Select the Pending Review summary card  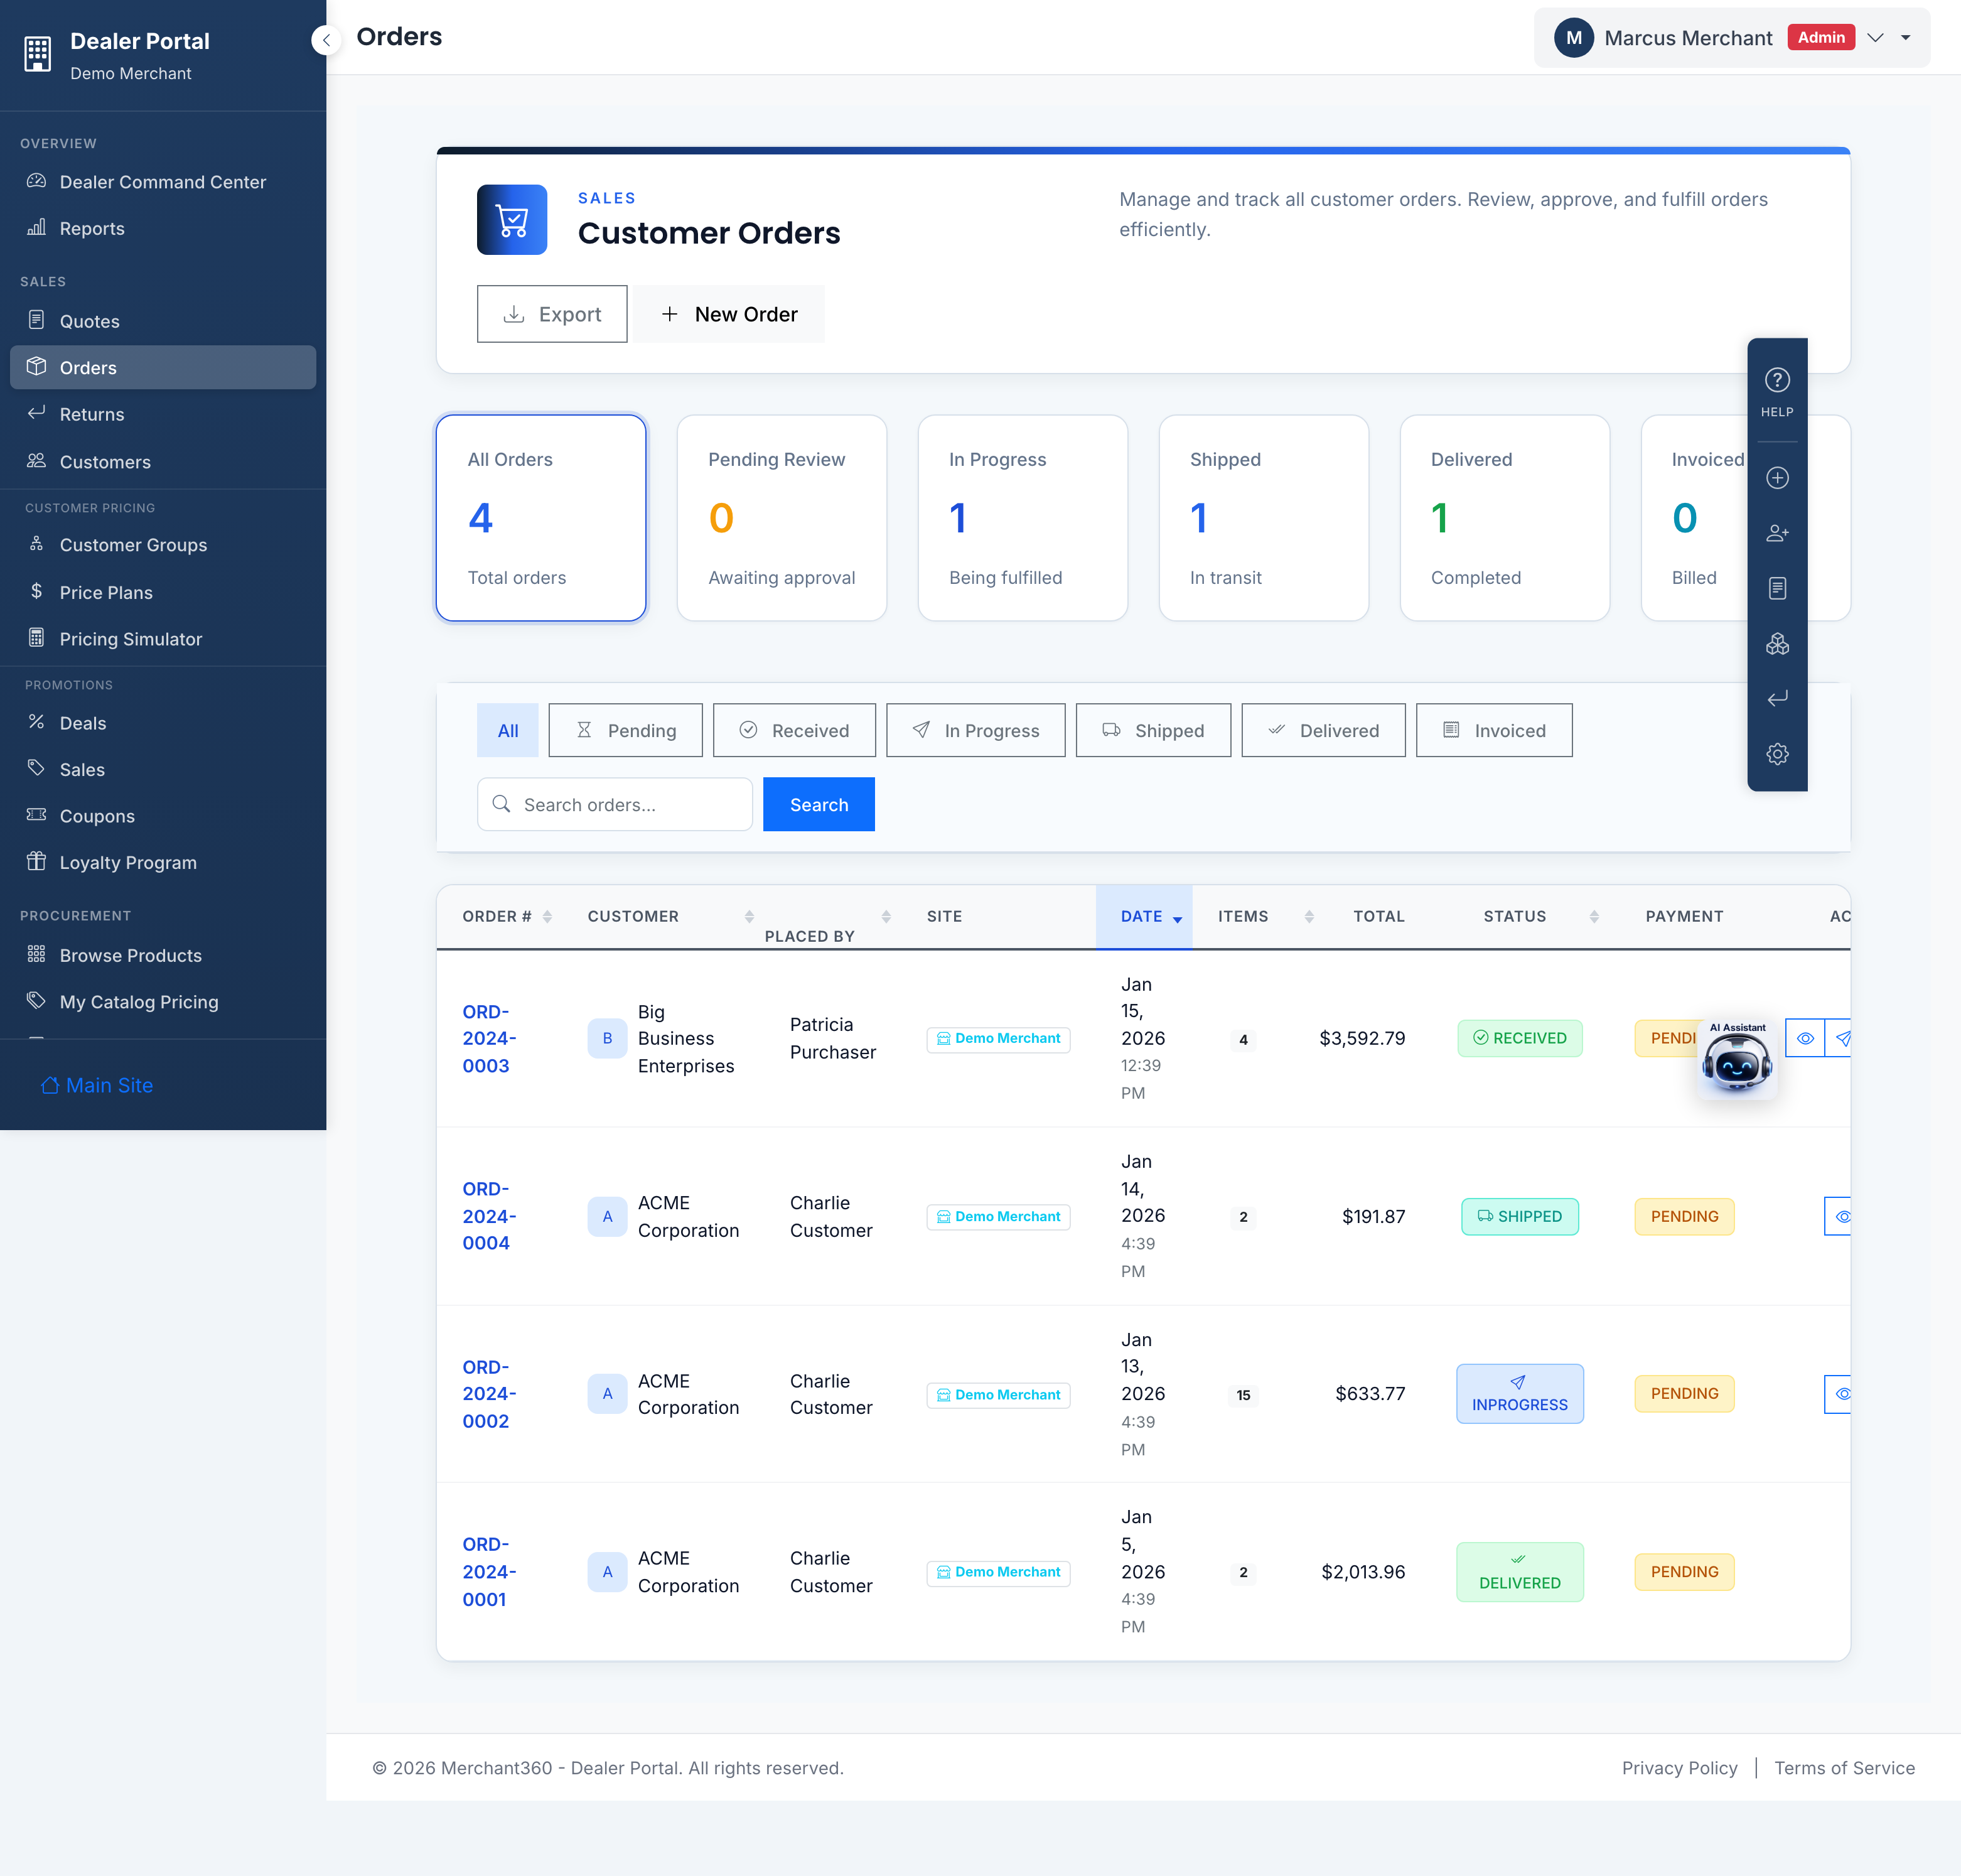click(x=782, y=518)
